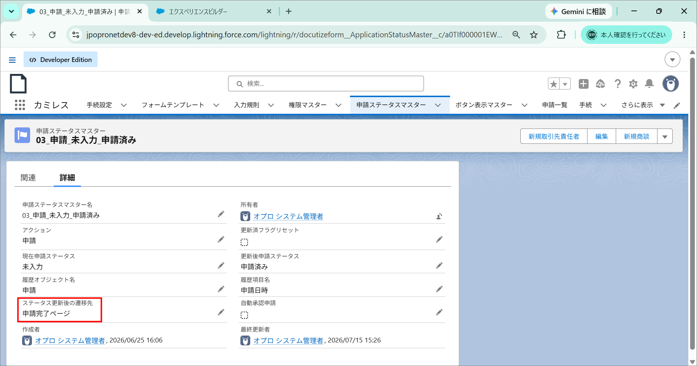Open Chrome three-dot menu
This screenshot has width=697, height=366.
(684, 35)
